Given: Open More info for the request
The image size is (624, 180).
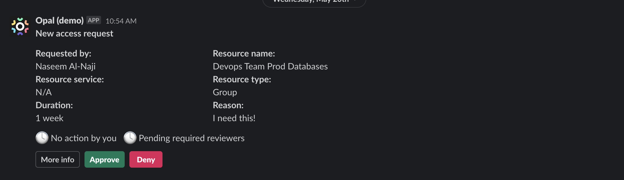Looking at the screenshot, I should pyautogui.click(x=58, y=159).
